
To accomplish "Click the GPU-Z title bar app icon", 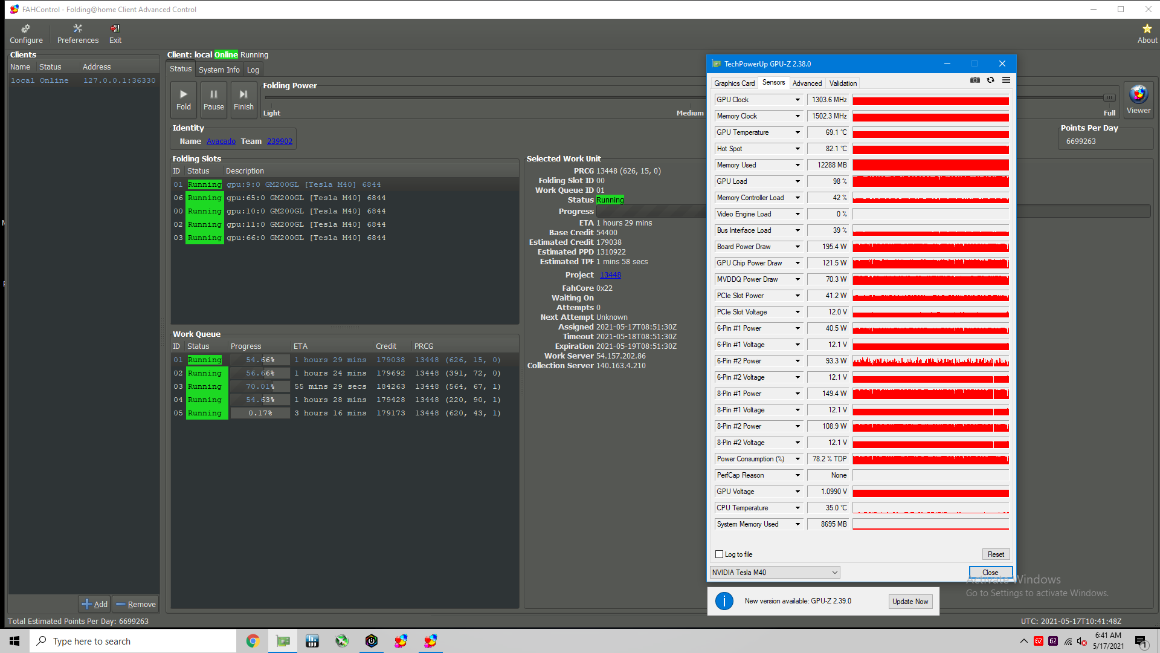I will (717, 63).
